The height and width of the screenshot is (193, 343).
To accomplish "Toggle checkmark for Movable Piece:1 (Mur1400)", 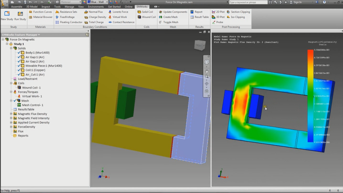I will [19, 66].
